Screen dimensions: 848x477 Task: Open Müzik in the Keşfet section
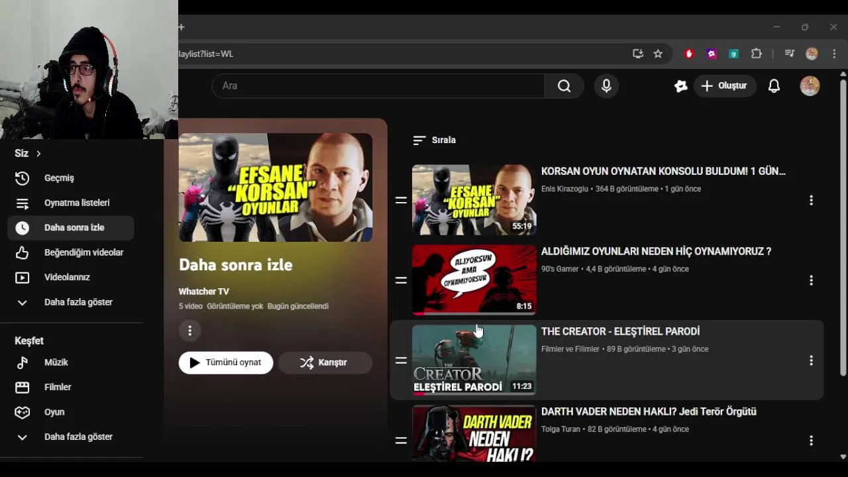71,362
